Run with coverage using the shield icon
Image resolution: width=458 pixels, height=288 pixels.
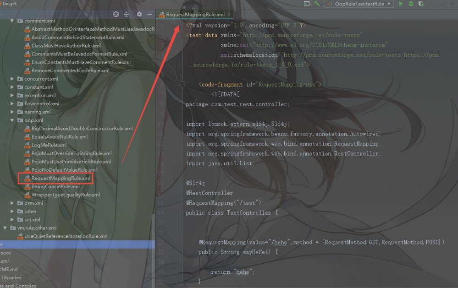point(421,4)
